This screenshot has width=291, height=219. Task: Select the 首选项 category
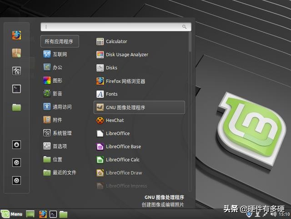click(55, 146)
